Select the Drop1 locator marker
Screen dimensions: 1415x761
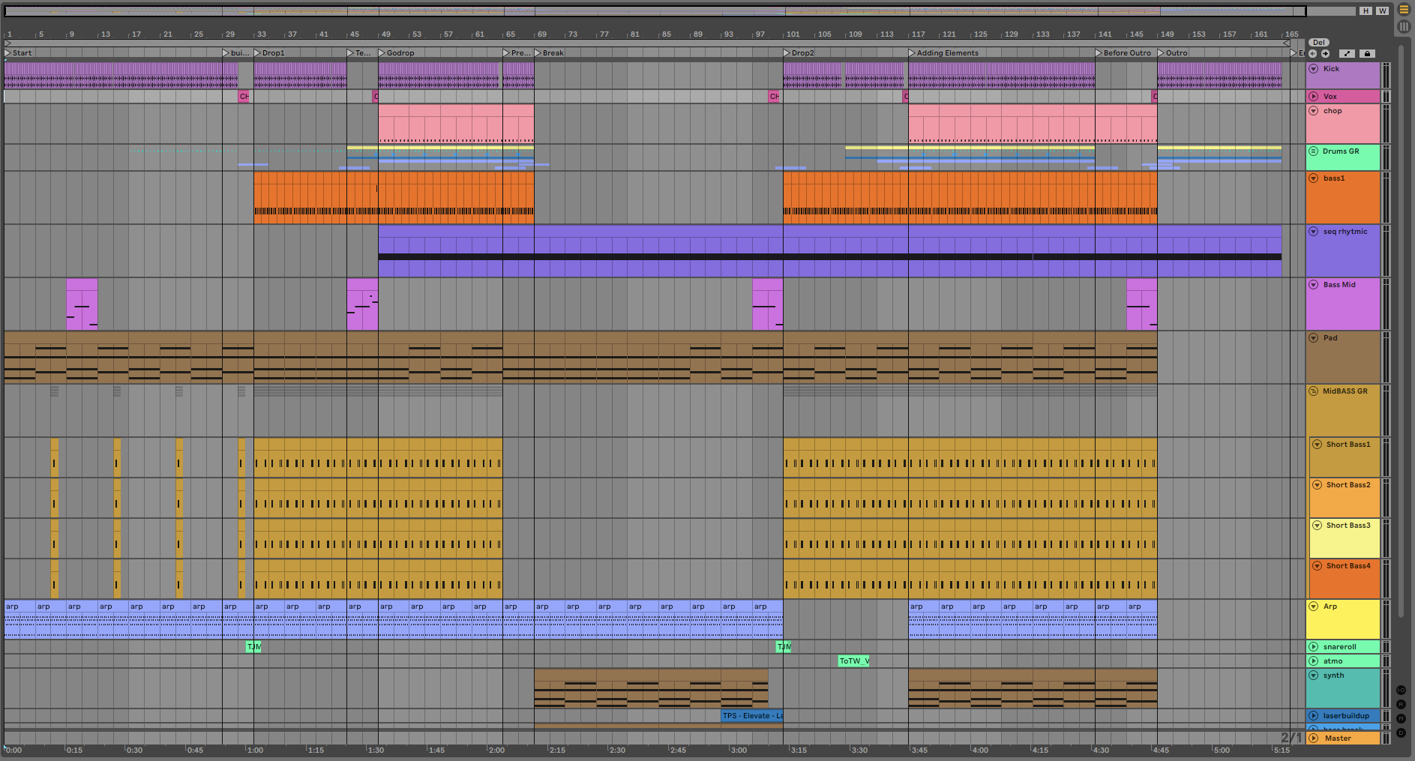(273, 53)
